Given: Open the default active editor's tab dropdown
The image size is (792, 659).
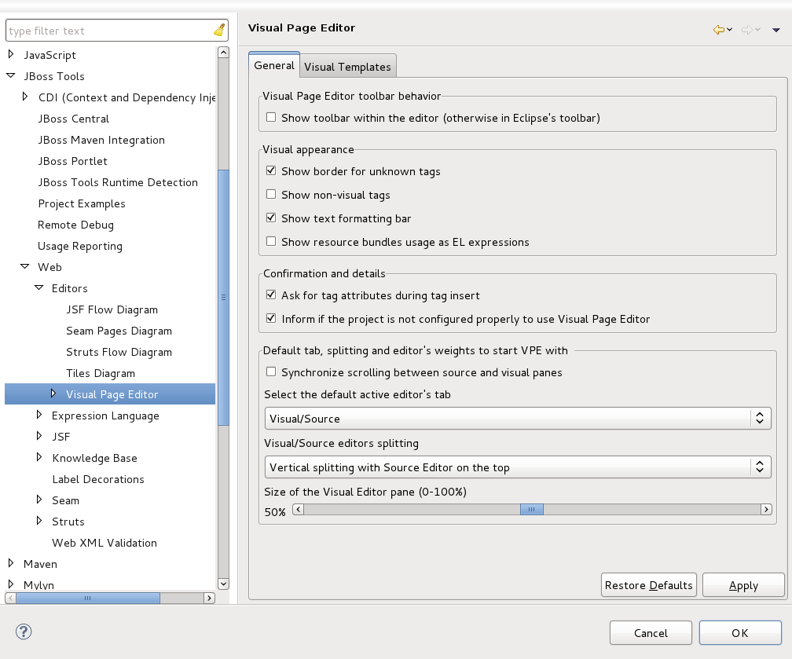Looking at the screenshot, I should click(x=518, y=418).
